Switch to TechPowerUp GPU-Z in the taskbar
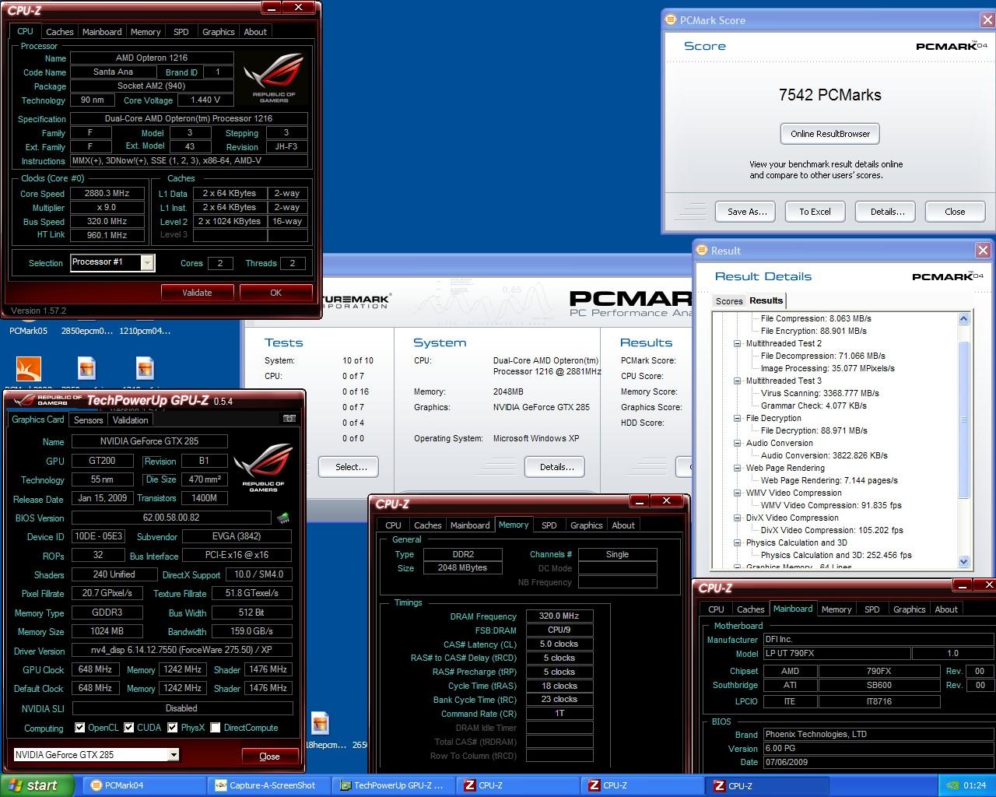996x797 pixels. 395,785
